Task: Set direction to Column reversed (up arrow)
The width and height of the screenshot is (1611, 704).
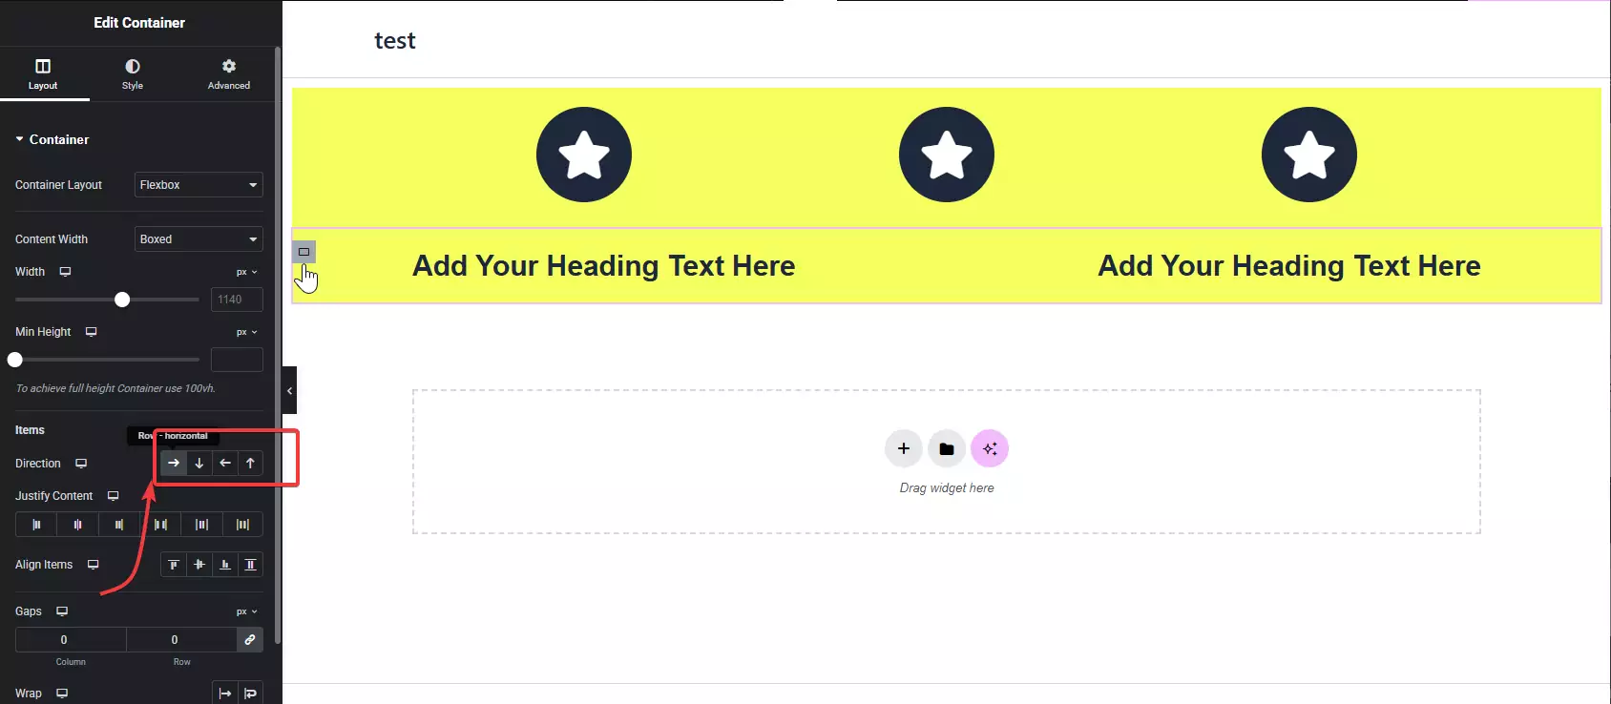Action: point(250,464)
